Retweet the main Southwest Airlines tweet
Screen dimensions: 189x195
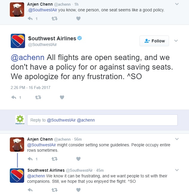(x=38, y=97)
